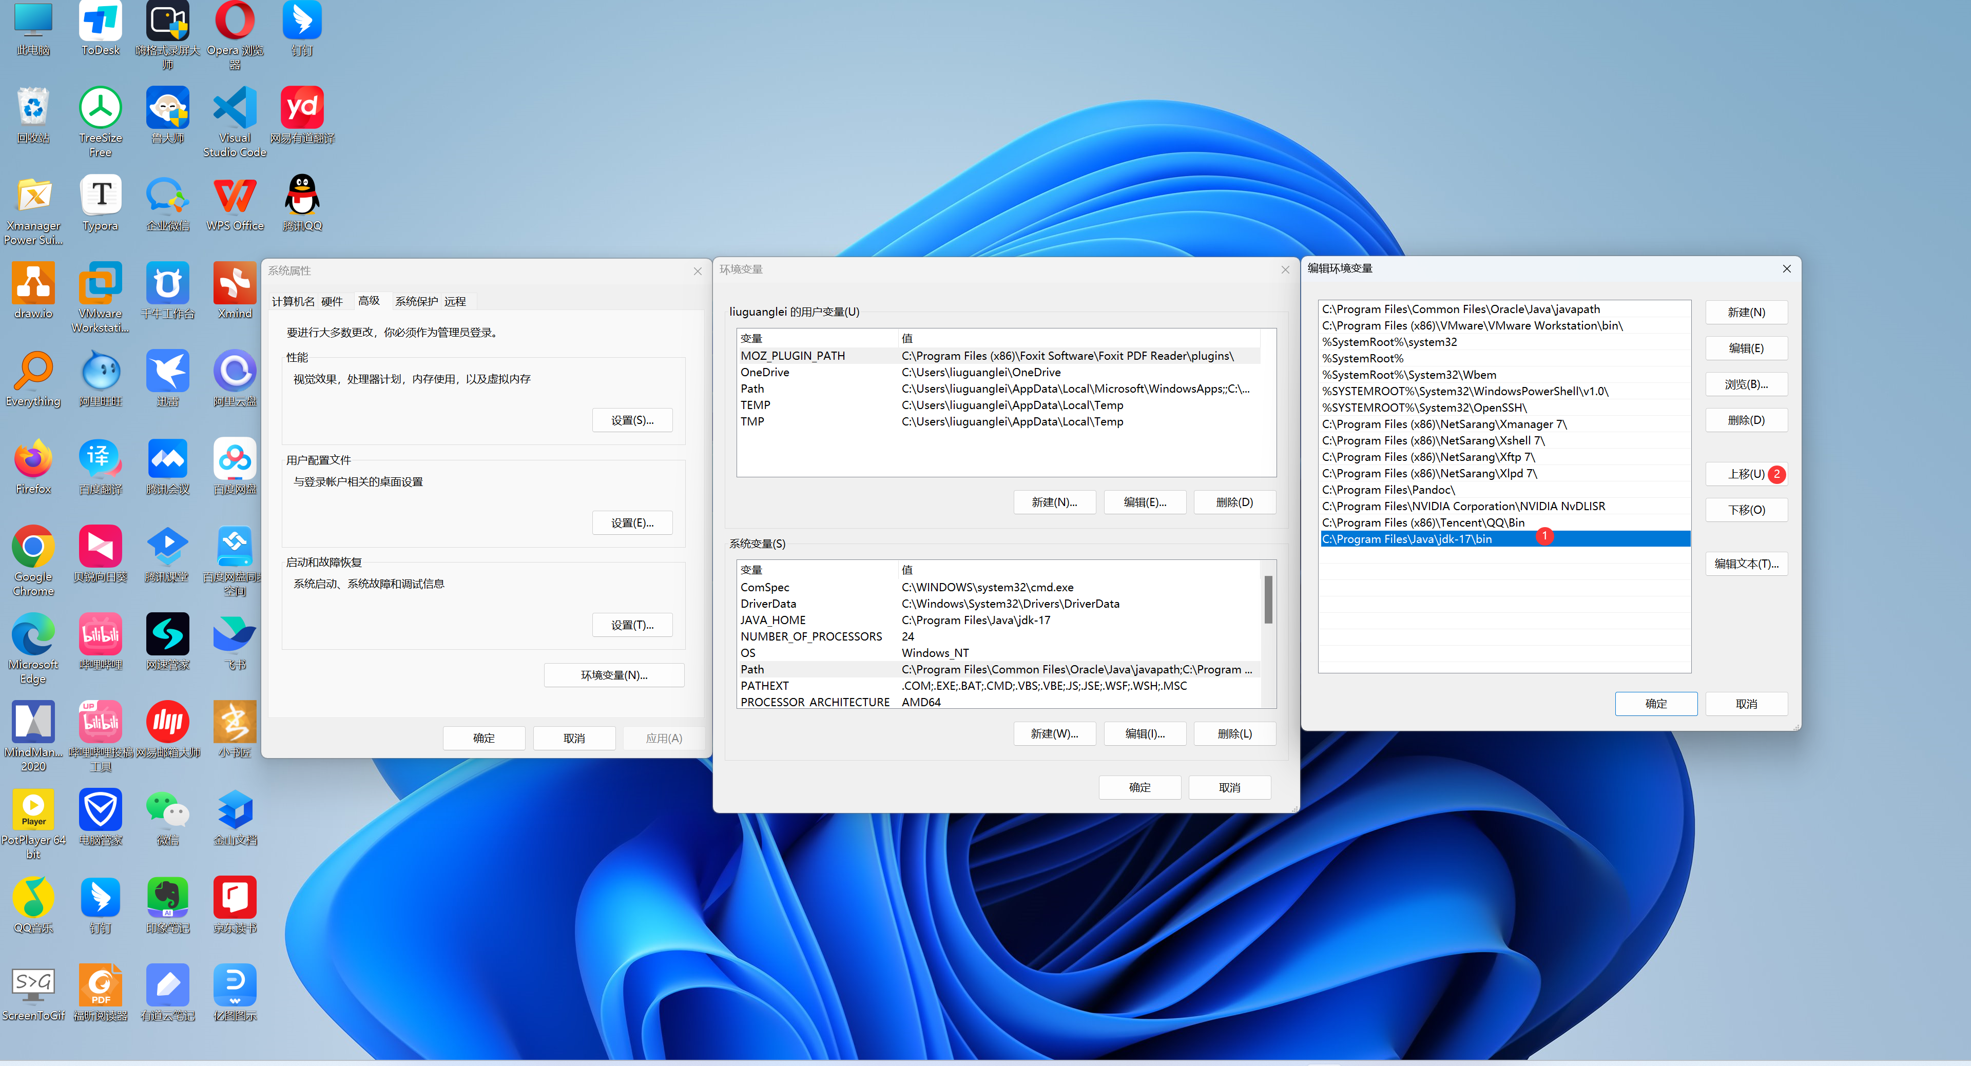
Task: Open 腾讯会议 desktop icon
Action: tap(167, 466)
